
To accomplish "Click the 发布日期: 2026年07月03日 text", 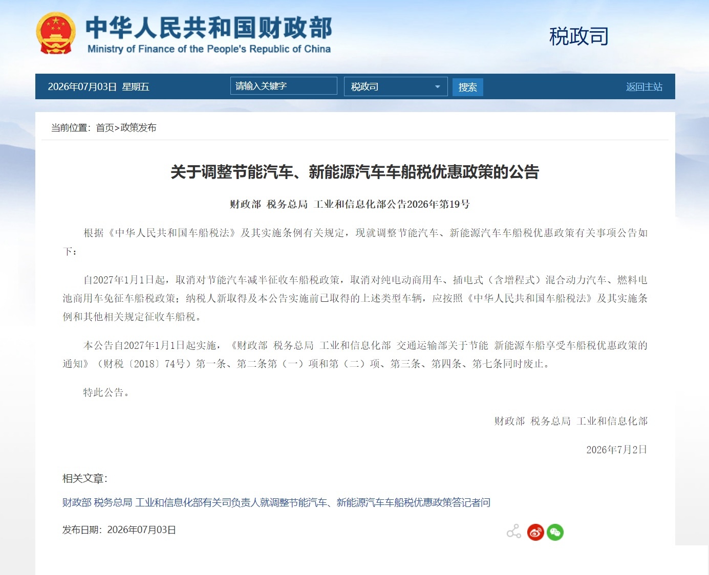I will (x=119, y=530).
